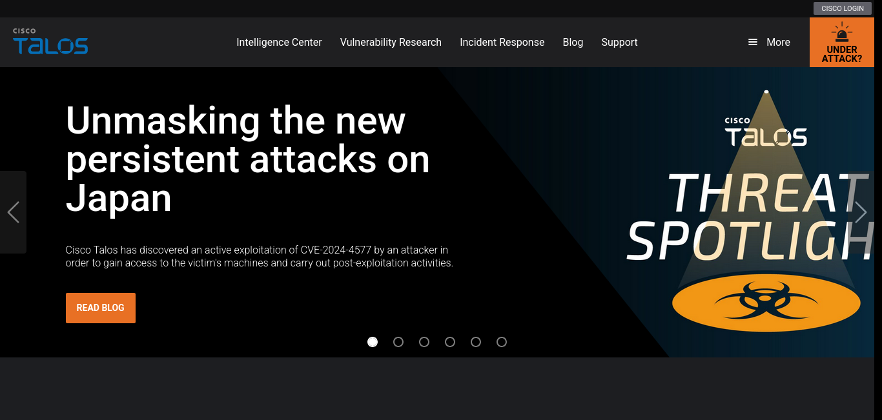Open the Incident Response menu item
This screenshot has height=420, width=882.
(502, 42)
